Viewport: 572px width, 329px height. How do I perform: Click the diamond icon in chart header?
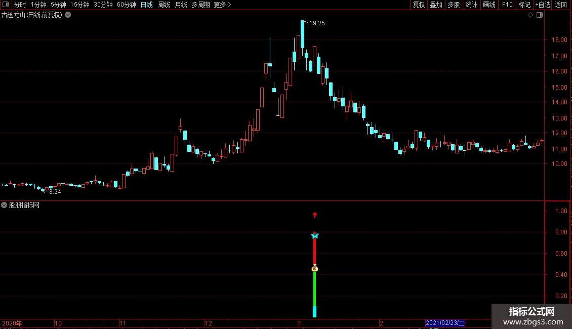pyautogui.click(x=530, y=15)
